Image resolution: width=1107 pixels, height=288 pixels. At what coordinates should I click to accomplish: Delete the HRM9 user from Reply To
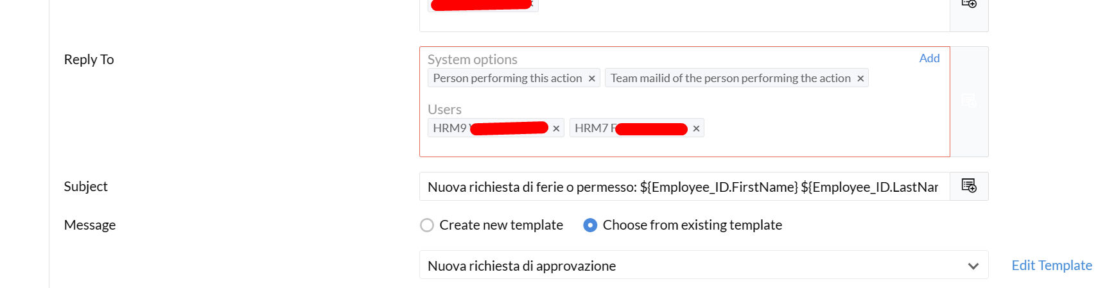556,128
